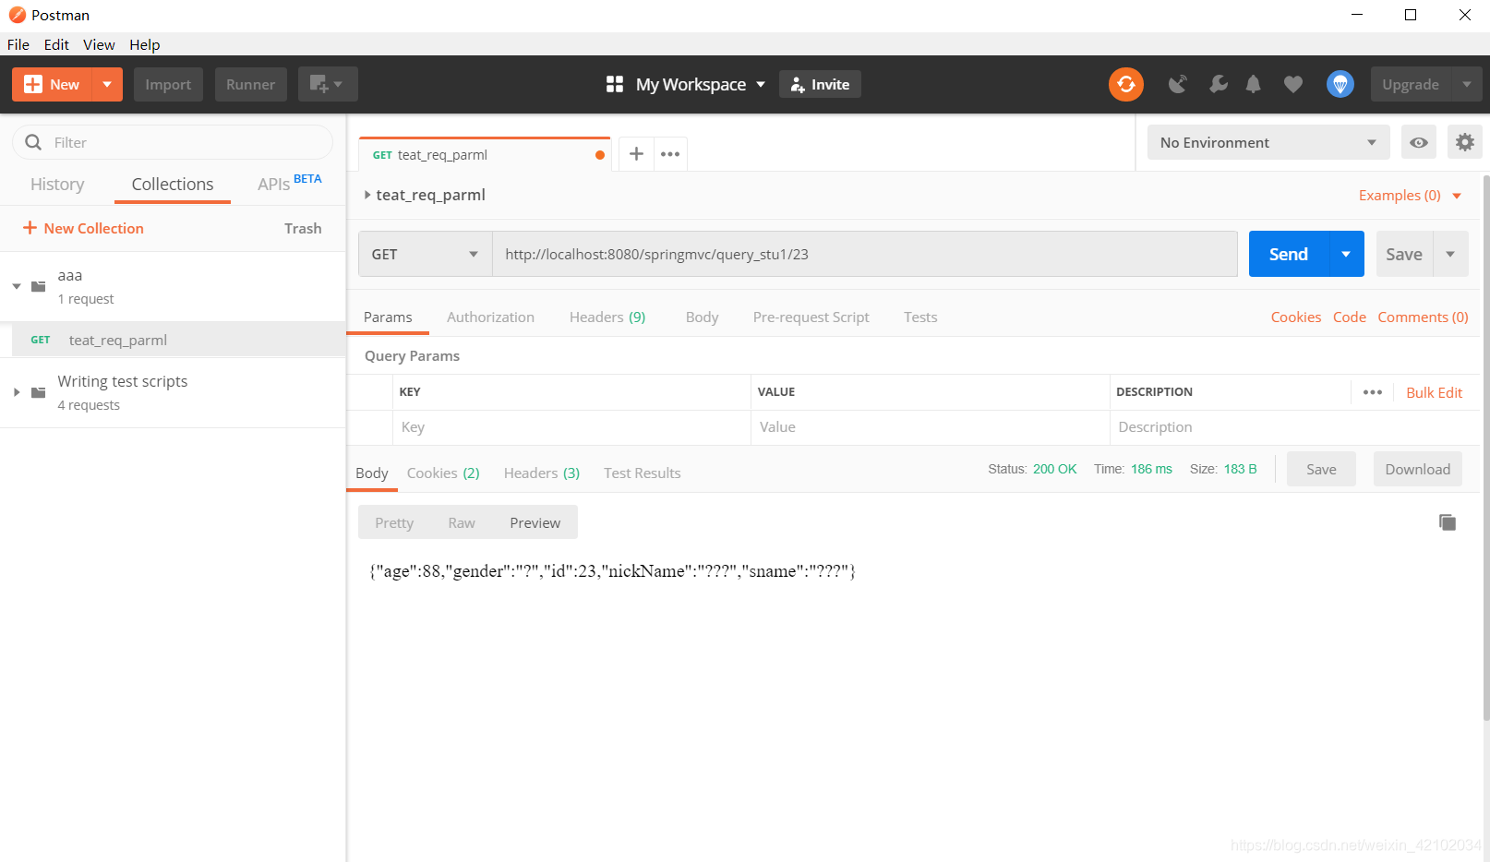The image size is (1490, 862).
Task: Open the user avatar icon
Action: point(1340,84)
